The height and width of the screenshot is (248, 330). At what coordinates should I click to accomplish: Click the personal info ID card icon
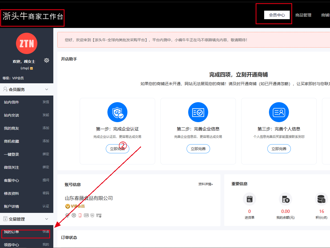click(279, 112)
